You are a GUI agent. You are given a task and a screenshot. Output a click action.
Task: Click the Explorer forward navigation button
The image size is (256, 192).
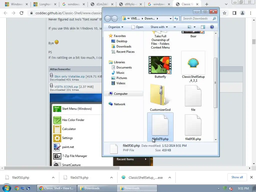pos(114,18)
